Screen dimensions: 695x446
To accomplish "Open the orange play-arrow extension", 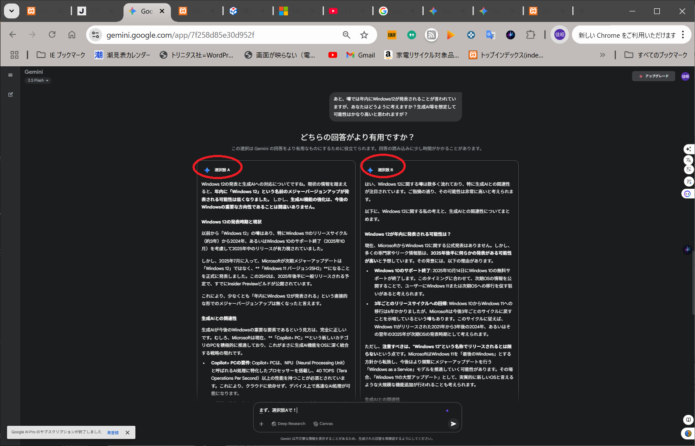I will pos(451,35).
